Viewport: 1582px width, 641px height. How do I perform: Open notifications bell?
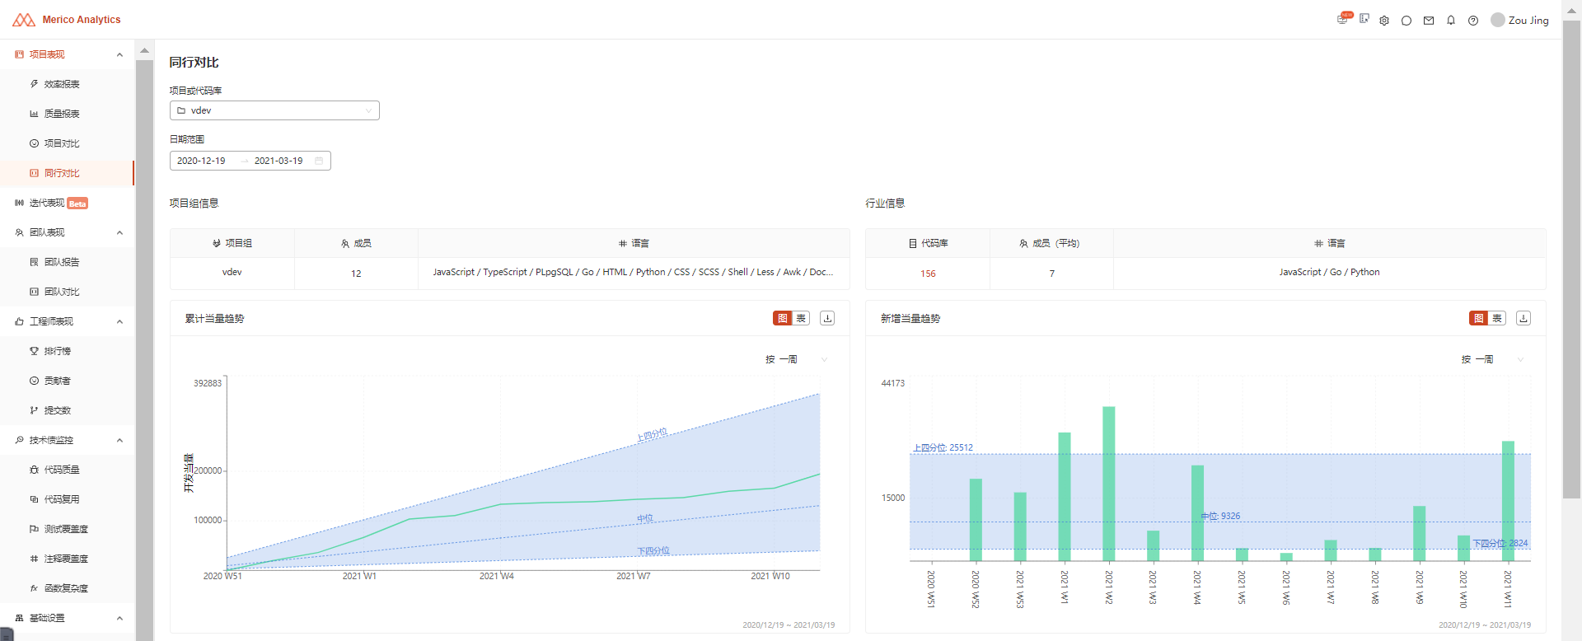coord(1451,21)
